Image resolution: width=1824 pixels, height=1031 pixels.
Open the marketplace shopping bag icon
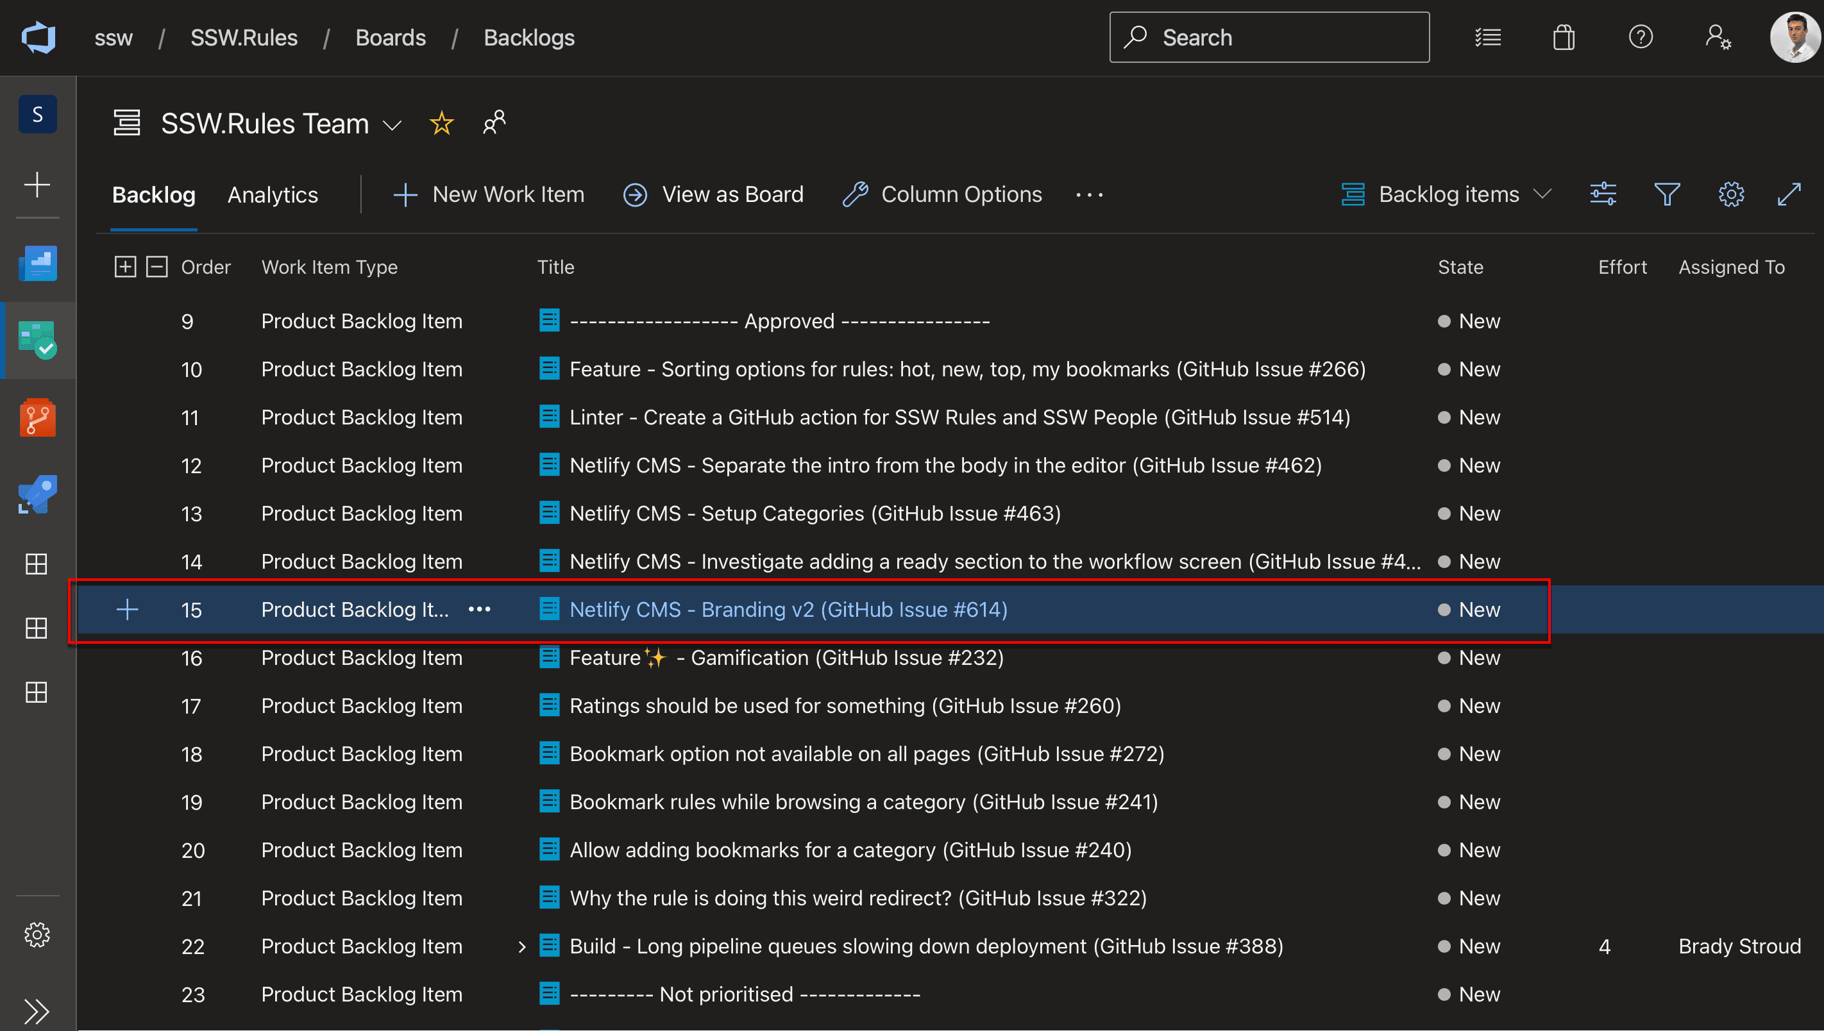point(1564,38)
